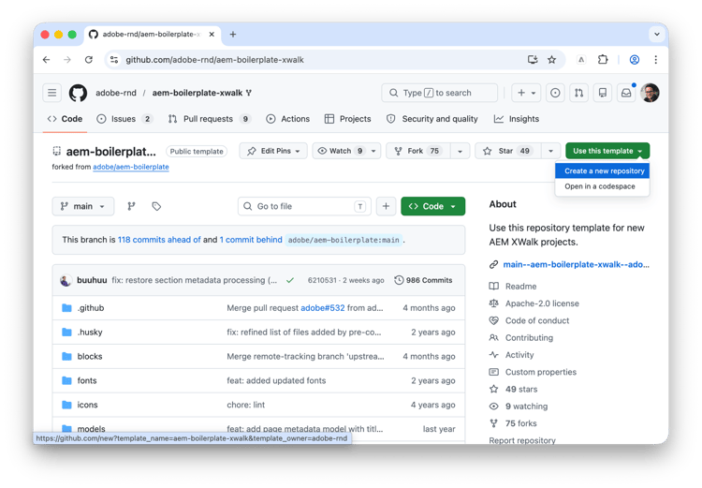Image resolution: width=702 pixels, height=488 pixels.
Task: Select Create a new repository
Action: [602, 170]
